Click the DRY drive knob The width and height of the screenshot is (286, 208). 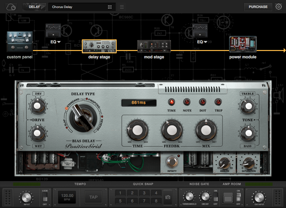tap(37, 106)
